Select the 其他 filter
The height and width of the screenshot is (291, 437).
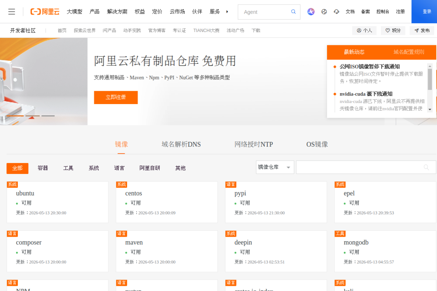(x=180, y=168)
